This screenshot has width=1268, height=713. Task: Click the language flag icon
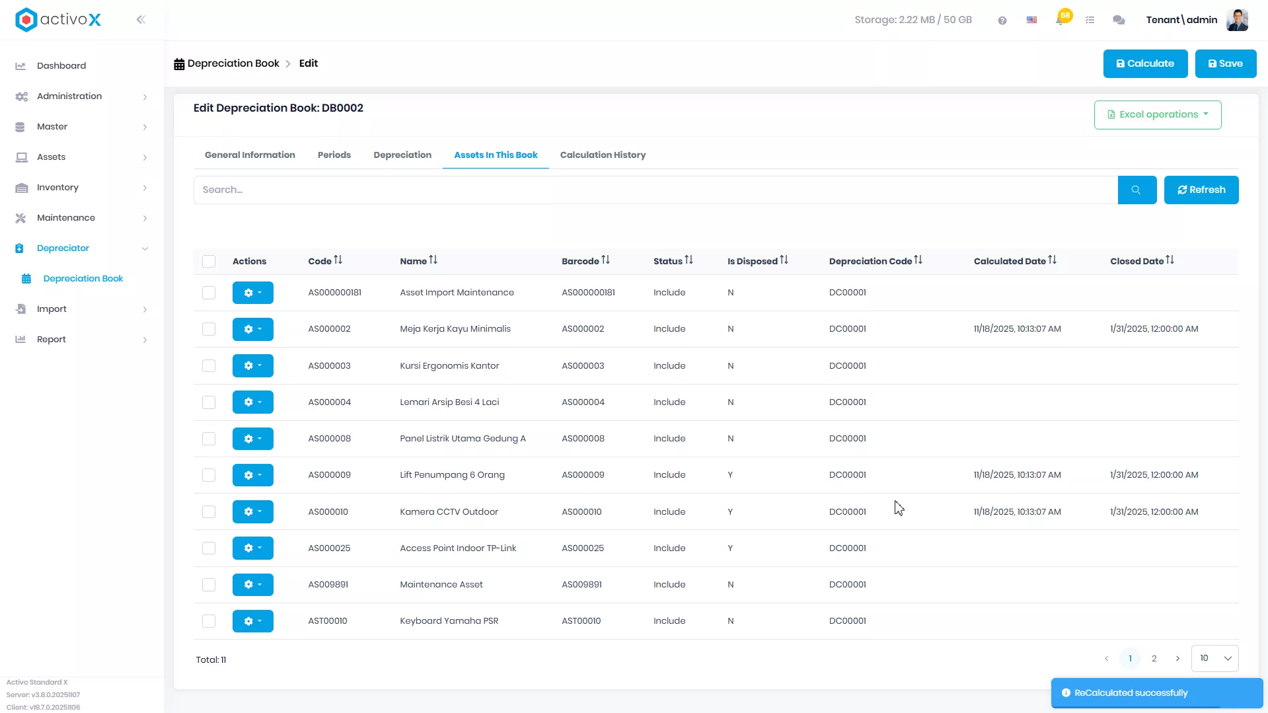point(1031,20)
